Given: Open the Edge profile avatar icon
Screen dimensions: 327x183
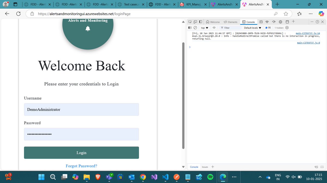Looking at the screenshot, I should click(5, 4).
